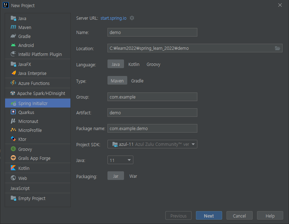Click the Spring Initializr leaf icon
Screen dimensions: 289x224
click(13, 104)
